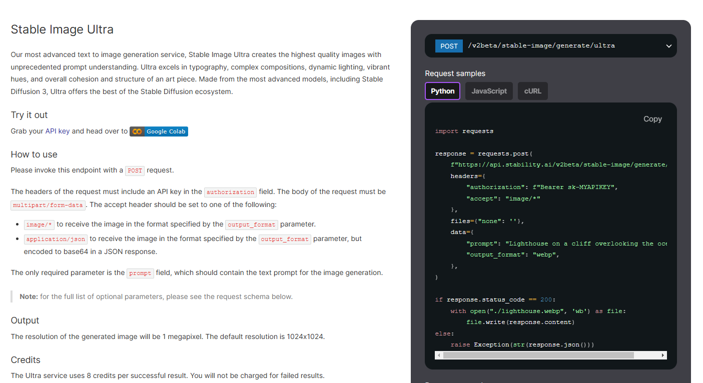Click the Stable Image Ultra heading
703x383 pixels.
point(62,29)
